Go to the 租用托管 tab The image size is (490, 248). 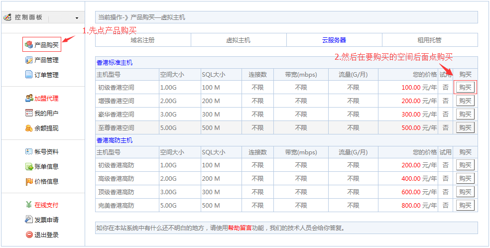[x=429, y=40]
